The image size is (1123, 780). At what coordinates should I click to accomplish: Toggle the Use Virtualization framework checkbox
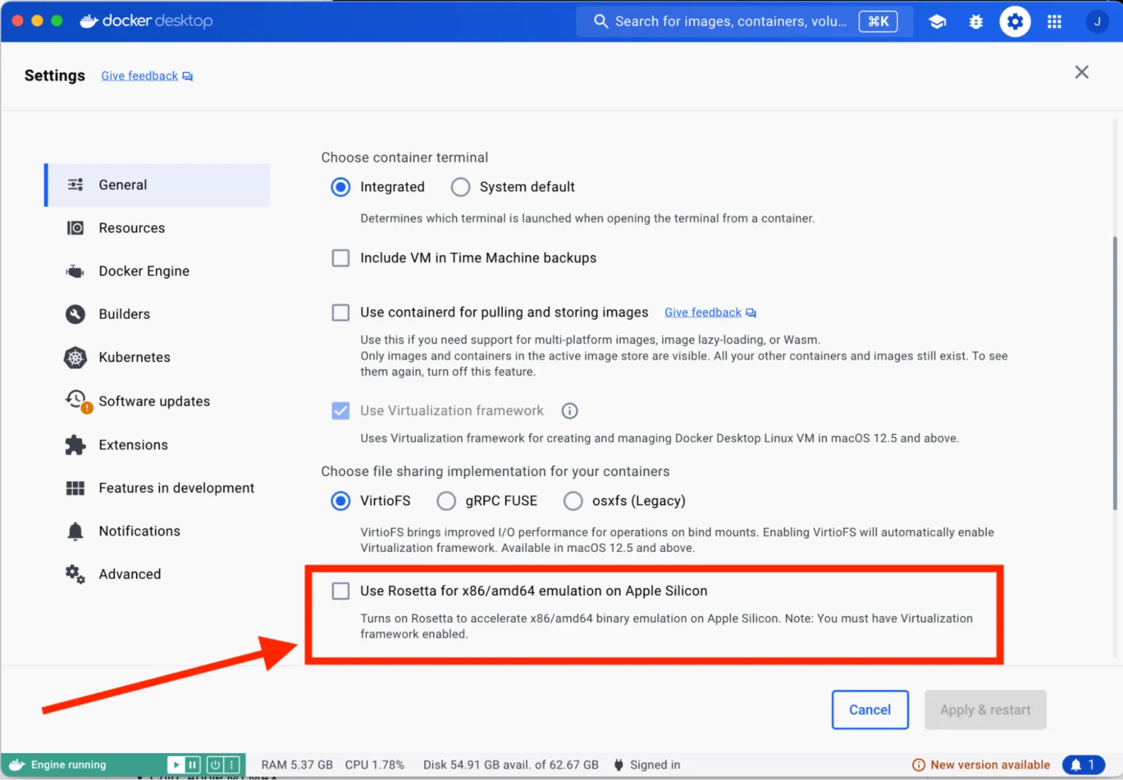[341, 411]
